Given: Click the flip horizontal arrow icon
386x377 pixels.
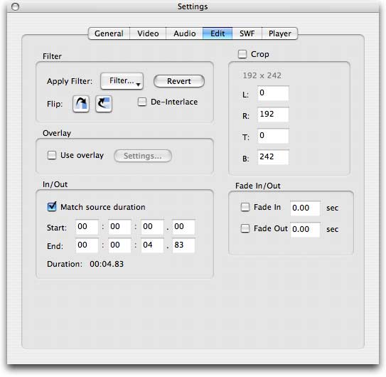Looking at the screenshot, I should pos(81,104).
